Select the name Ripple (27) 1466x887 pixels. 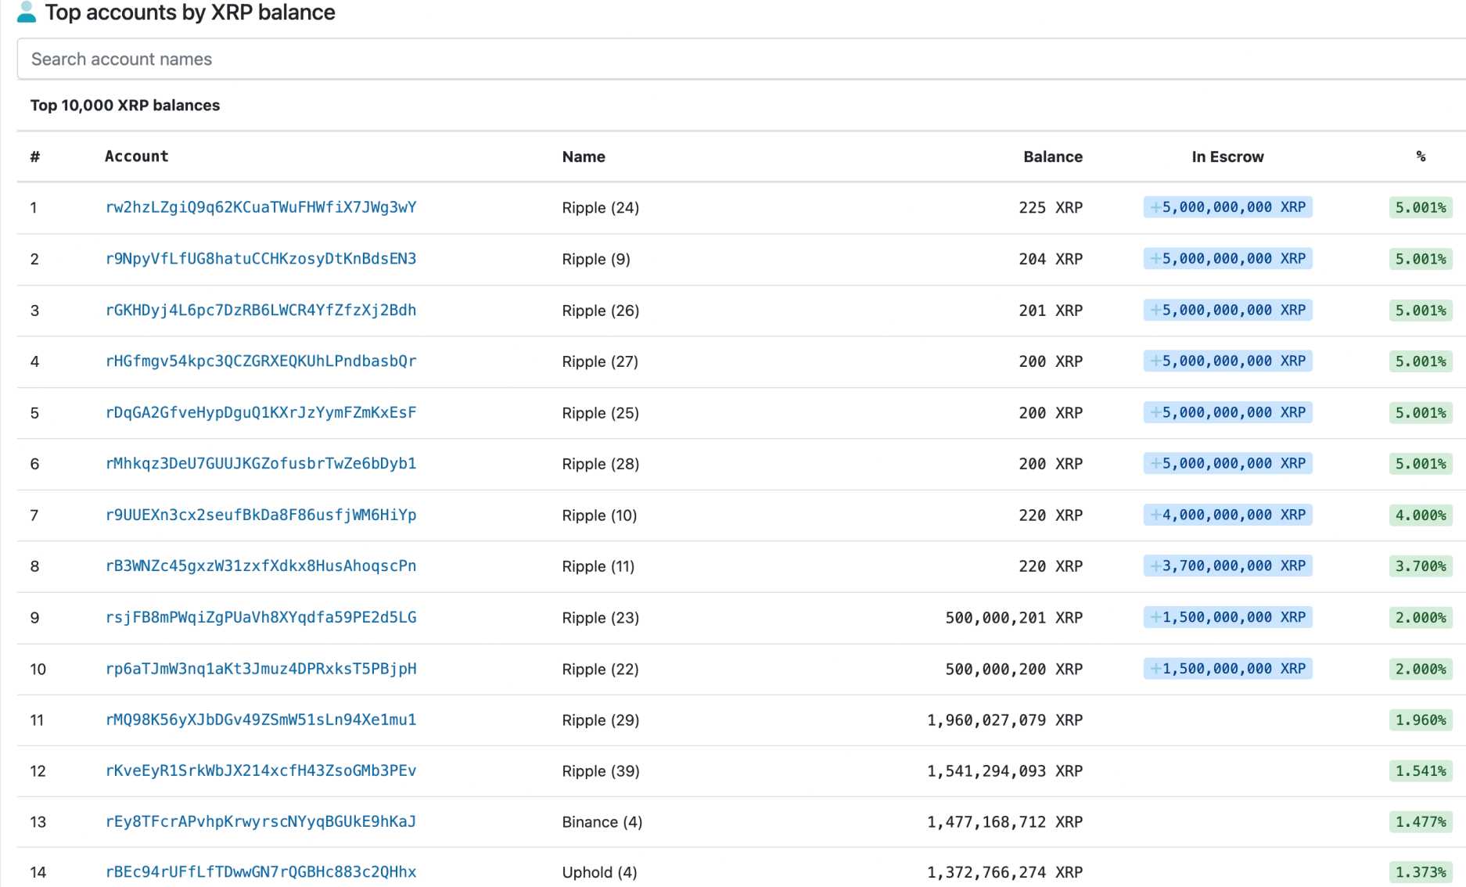point(600,361)
